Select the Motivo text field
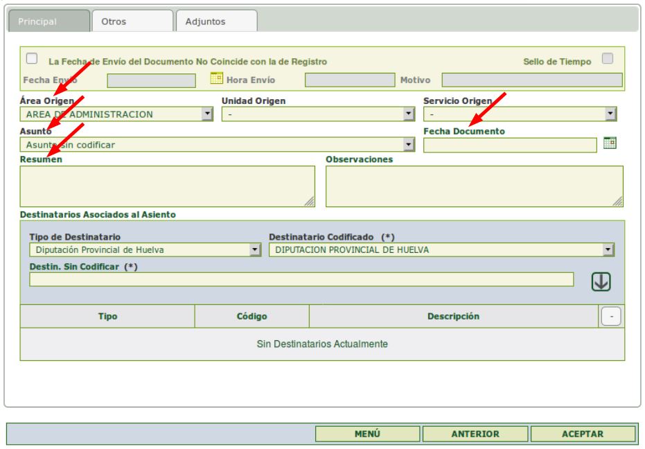 pos(532,80)
